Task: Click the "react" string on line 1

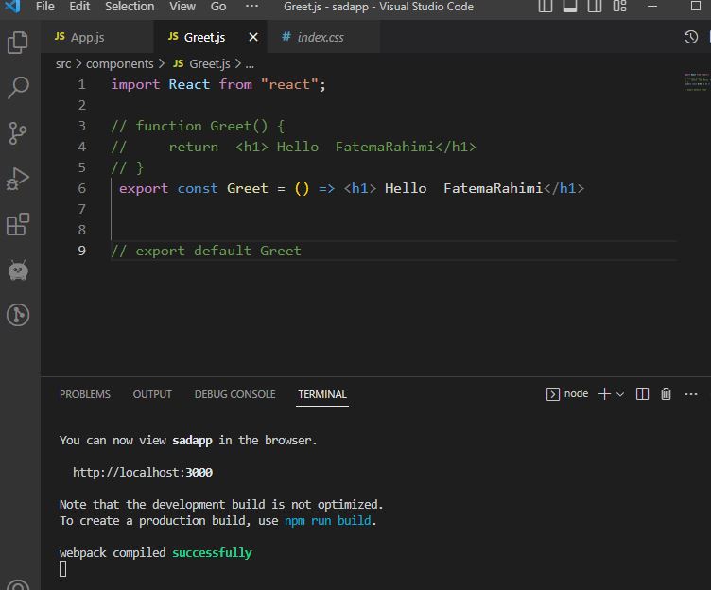Action: click(289, 84)
